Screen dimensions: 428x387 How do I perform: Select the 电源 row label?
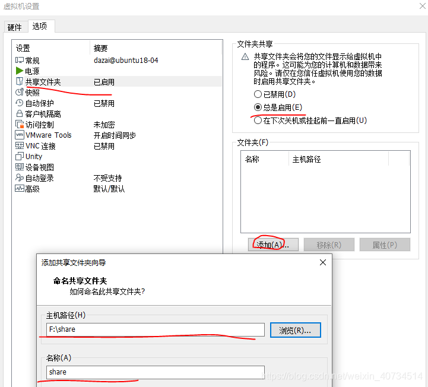32,71
